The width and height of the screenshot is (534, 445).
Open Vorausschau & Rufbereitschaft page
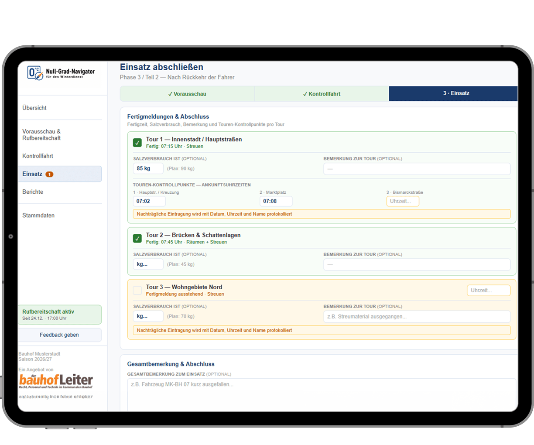tap(41, 134)
